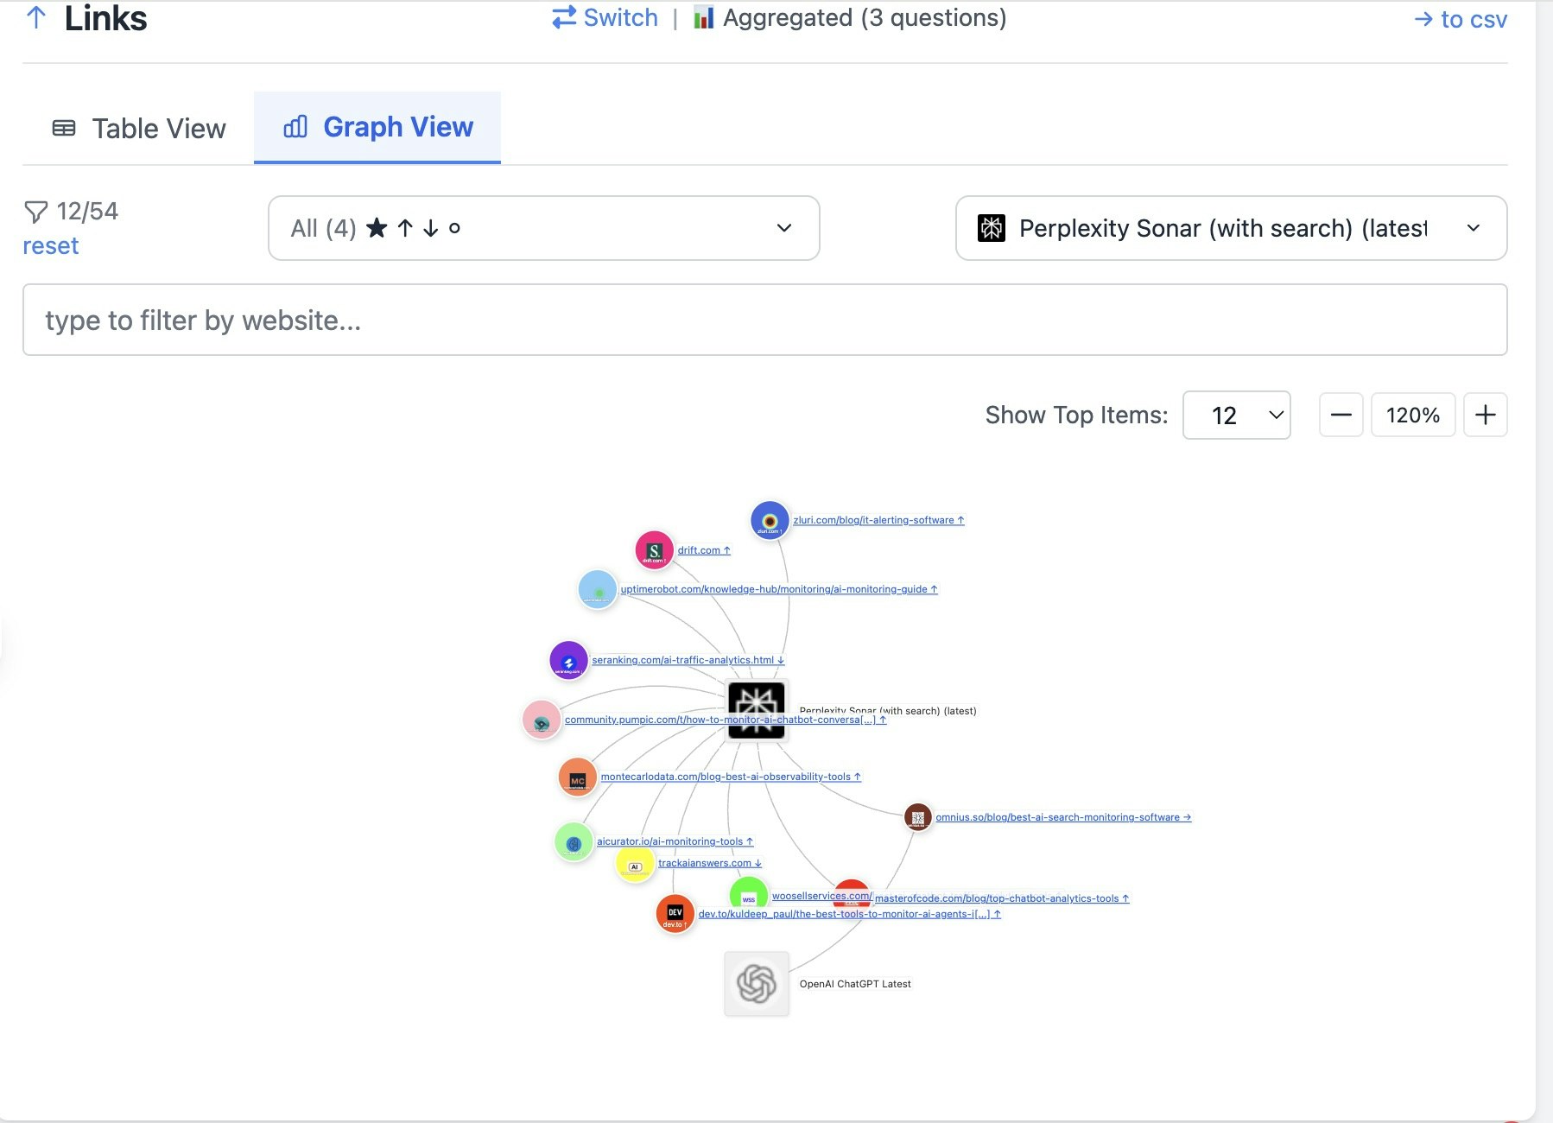Click the zluri.com node icon

coord(769,521)
